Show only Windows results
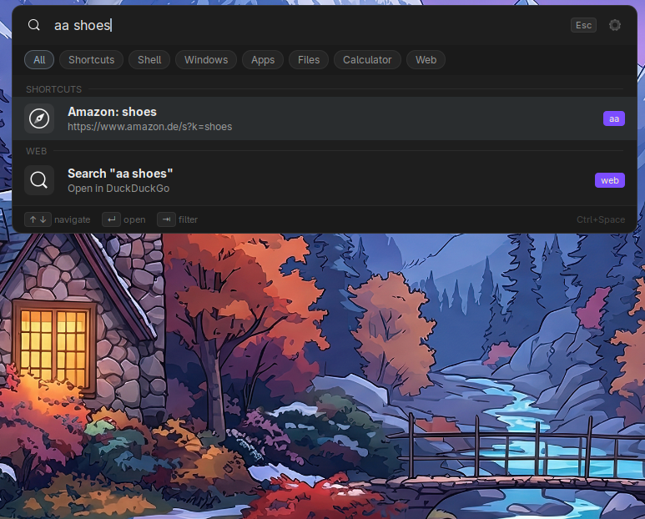This screenshot has height=519, width=645. point(206,59)
